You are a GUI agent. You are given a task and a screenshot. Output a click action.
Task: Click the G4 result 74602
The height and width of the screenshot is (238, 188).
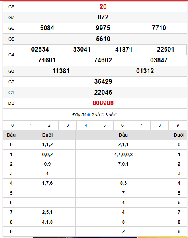103,60
